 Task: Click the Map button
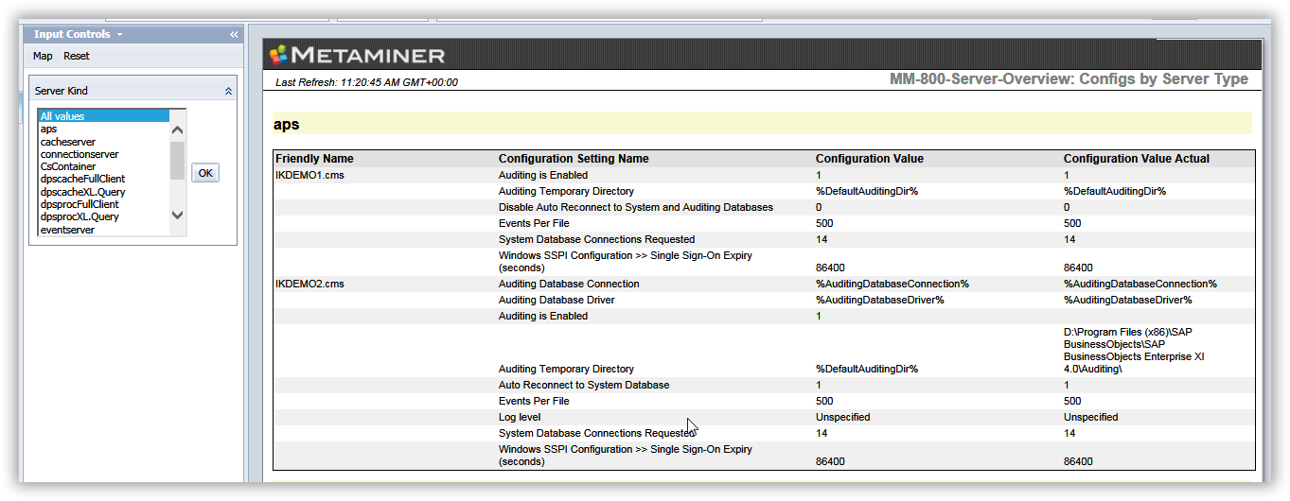pos(43,56)
